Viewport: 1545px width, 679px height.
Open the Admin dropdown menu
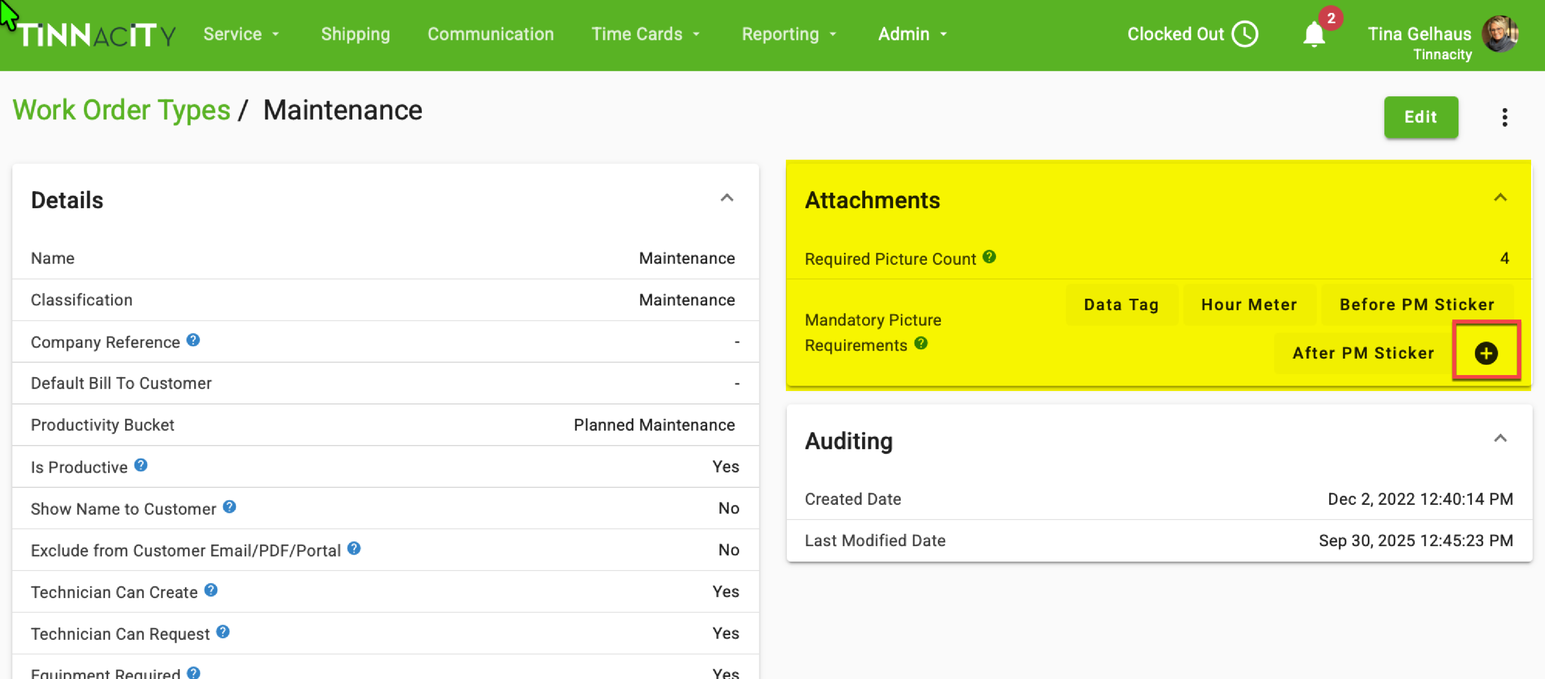pos(912,34)
